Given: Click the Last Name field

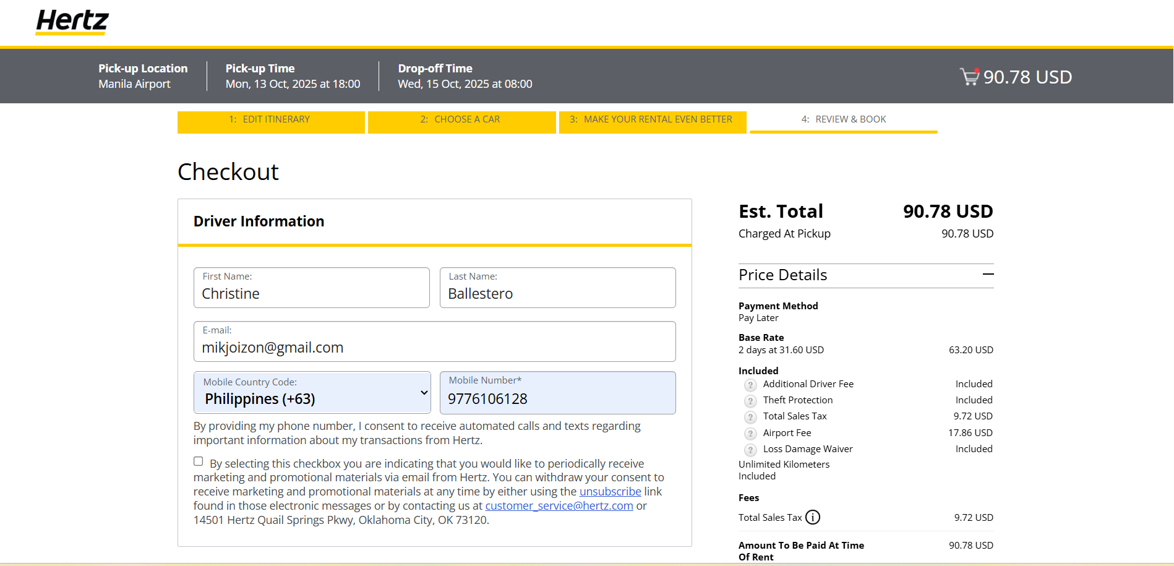Looking at the screenshot, I should [x=558, y=288].
